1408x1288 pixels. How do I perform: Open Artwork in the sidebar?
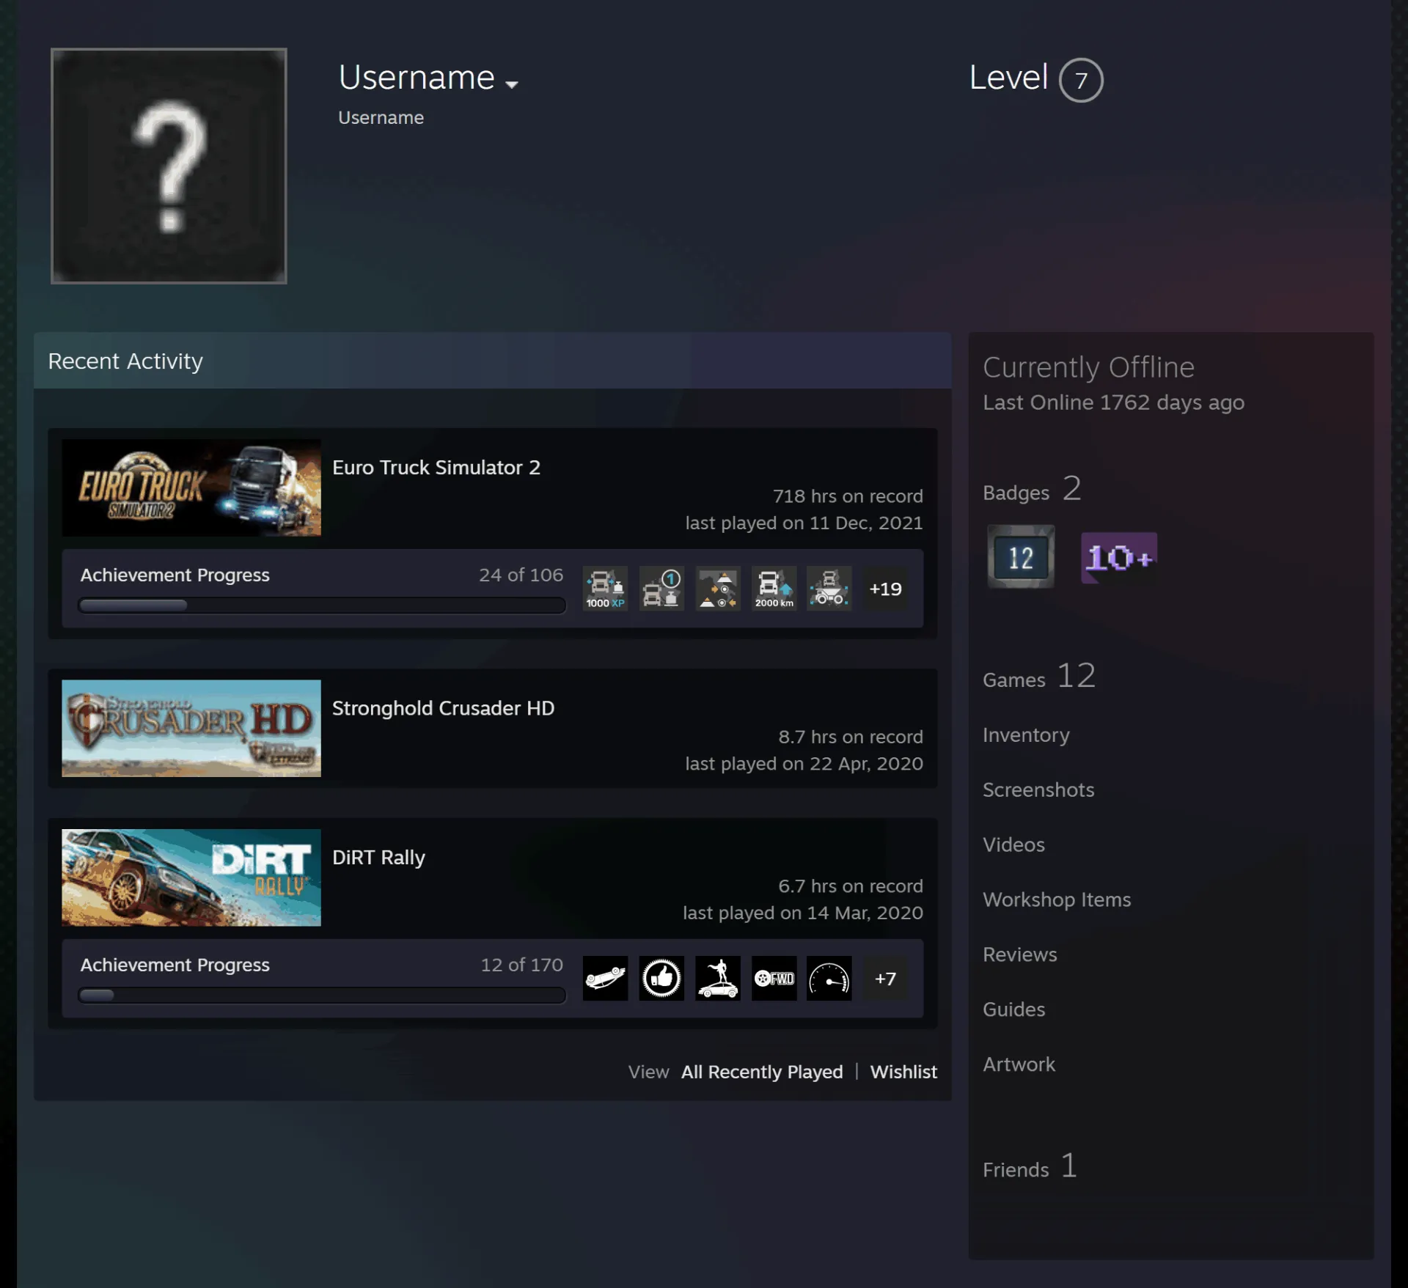[x=1019, y=1064]
